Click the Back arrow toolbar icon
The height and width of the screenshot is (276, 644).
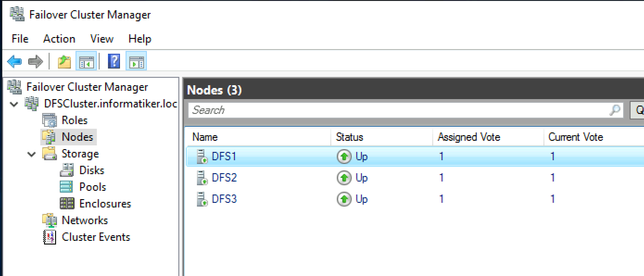[x=14, y=61]
